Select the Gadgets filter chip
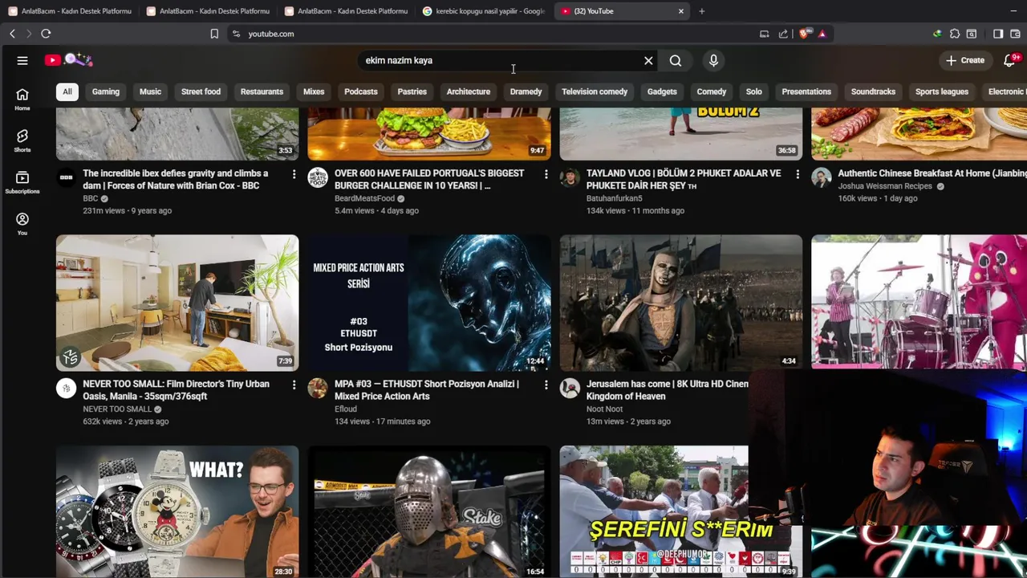 tap(662, 92)
